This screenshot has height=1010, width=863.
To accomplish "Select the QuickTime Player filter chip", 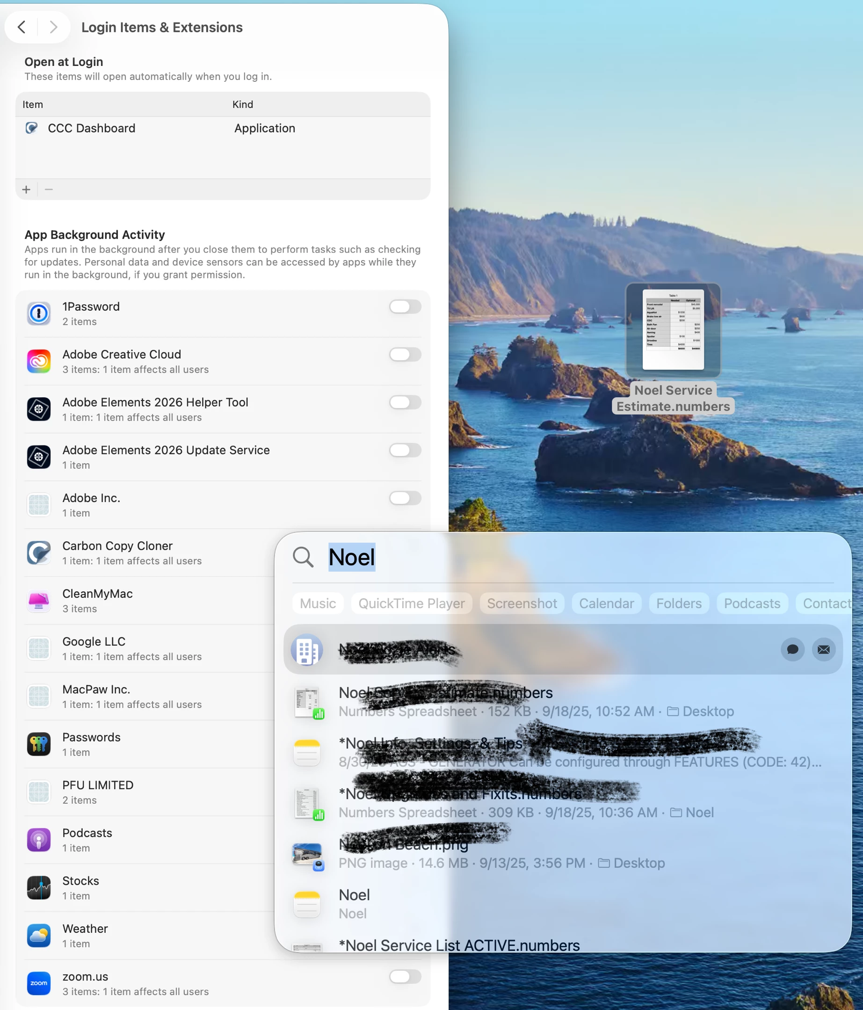I will 411,603.
